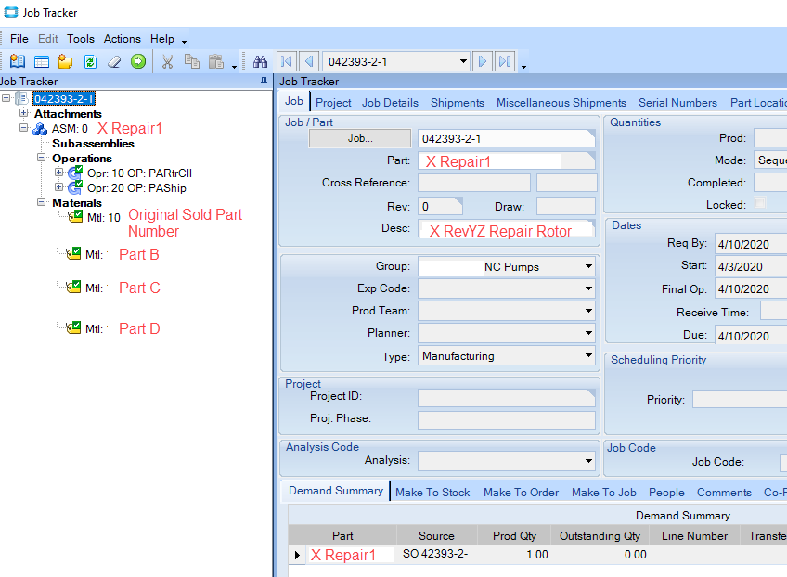Image resolution: width=787 pixels, height=577 pixels.
Task: Click the binoculars search icon
Action: [x=260, y=62]
